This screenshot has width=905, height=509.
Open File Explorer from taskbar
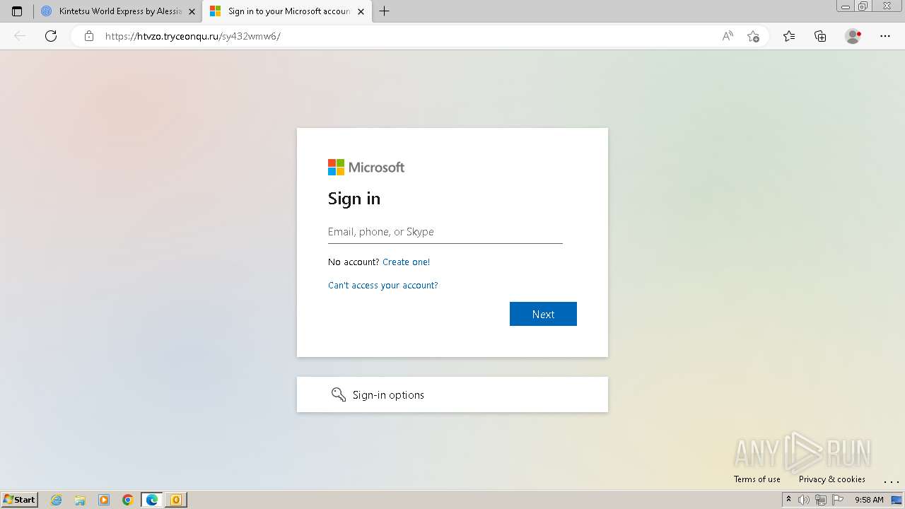[80, 500]
